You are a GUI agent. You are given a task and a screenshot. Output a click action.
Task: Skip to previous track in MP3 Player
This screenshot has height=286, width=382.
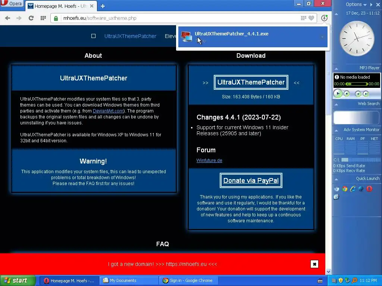click(358, 94)
